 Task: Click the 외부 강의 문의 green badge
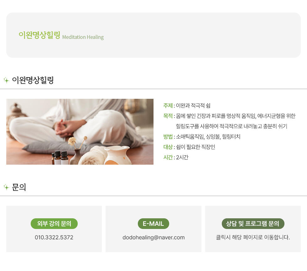tap(54, 224)
